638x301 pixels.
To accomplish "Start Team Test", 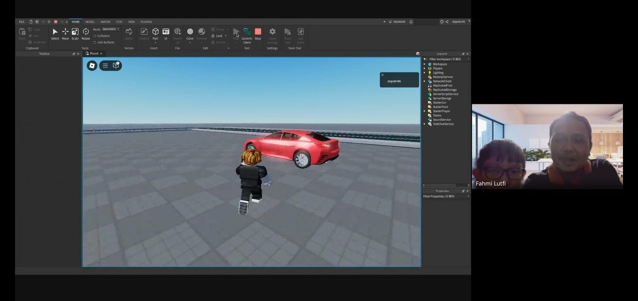I will point(288,35).
